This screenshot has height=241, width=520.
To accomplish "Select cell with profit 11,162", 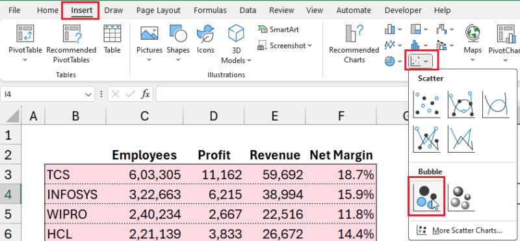I will (214, 175).
